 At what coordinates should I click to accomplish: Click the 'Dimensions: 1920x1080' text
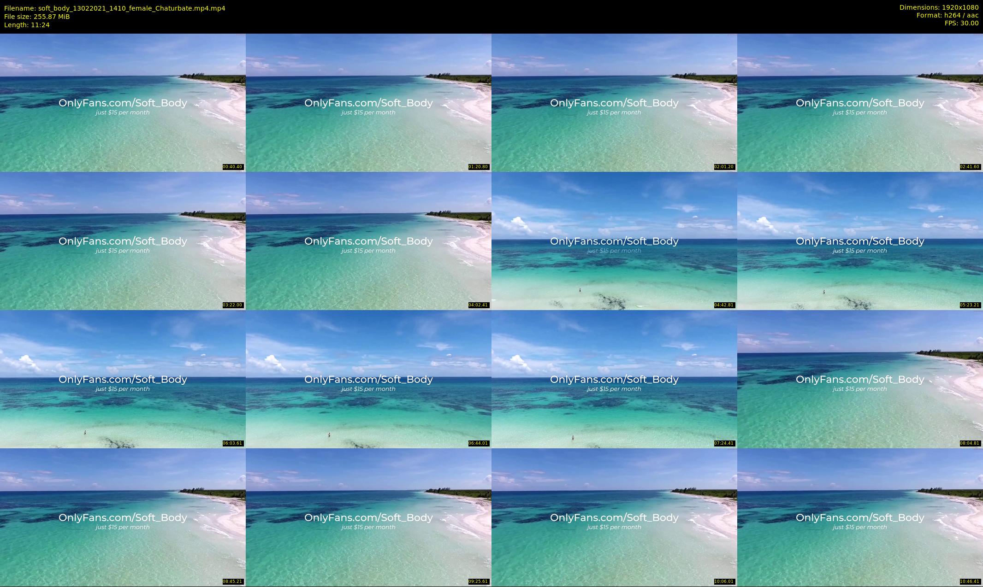(x=939, y=7)
